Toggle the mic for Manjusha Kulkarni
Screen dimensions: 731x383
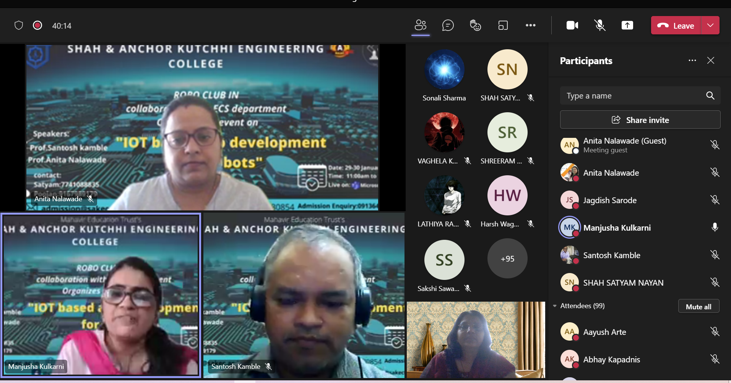[714, 227]
